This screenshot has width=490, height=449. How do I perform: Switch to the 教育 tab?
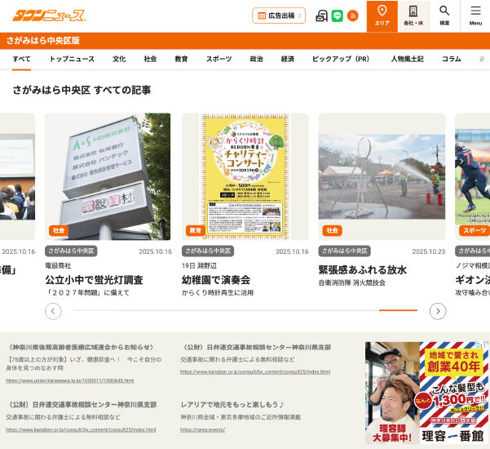pos(181,59)
